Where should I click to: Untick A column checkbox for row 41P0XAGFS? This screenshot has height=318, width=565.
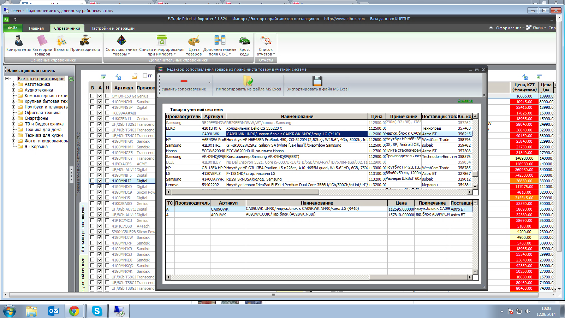click(x=100, y=164)
